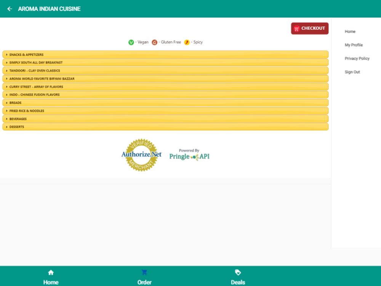Click the Authorize.Net verified merchant seal

141,155
